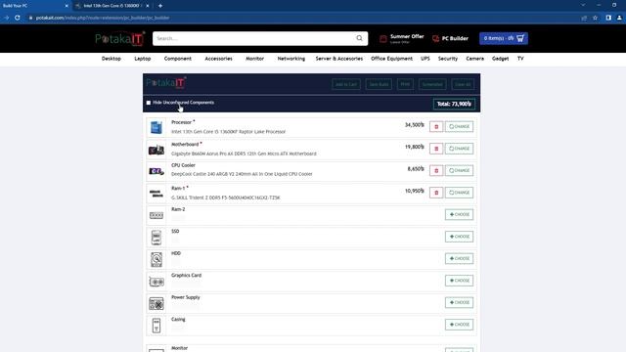Remove the Ram-1 item

click(x=436, y=193)
